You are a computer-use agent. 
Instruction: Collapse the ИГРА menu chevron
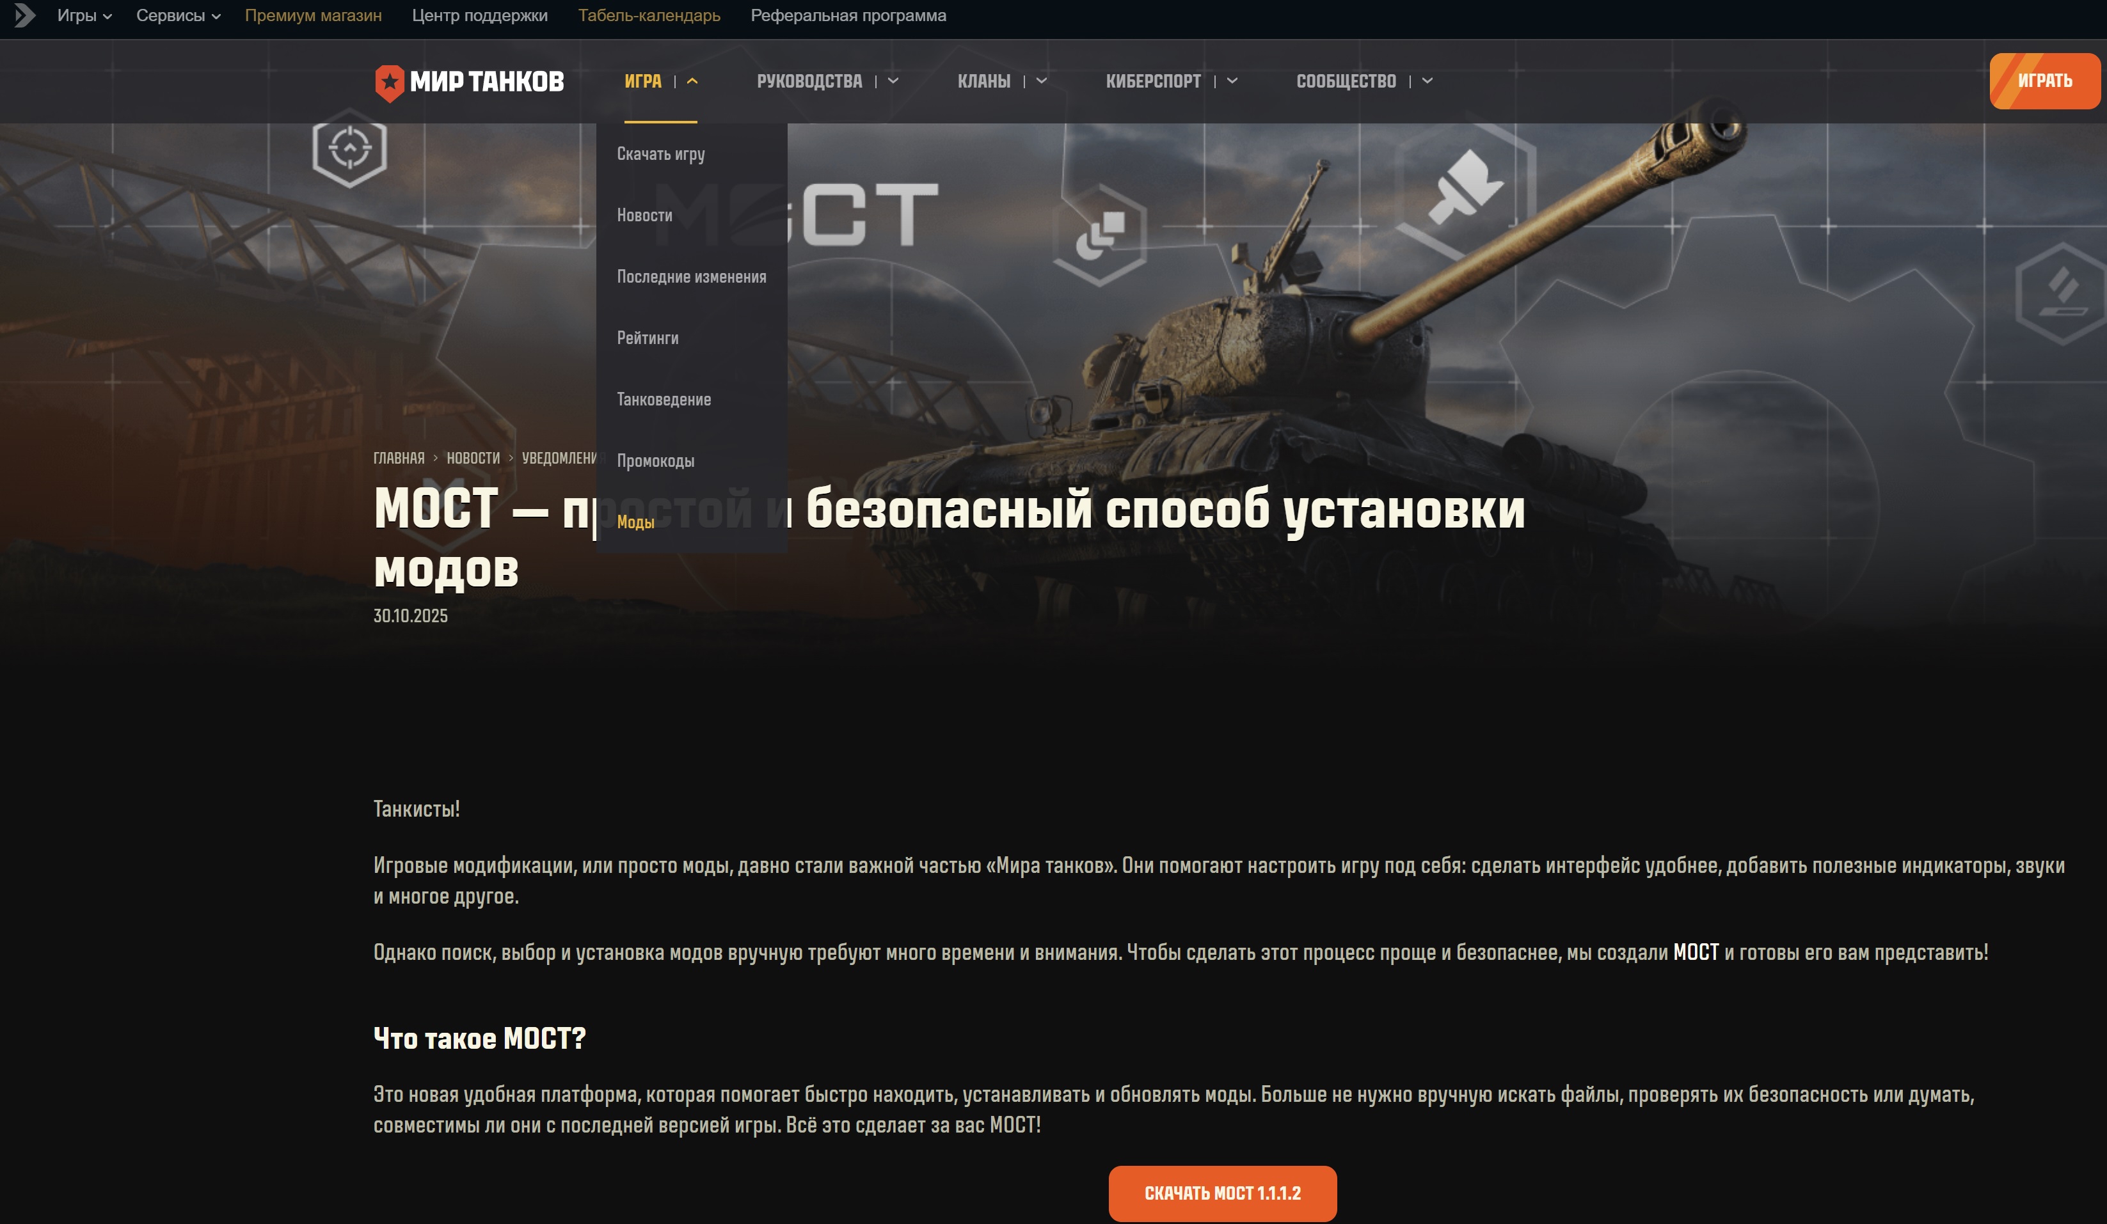point(692,81)
